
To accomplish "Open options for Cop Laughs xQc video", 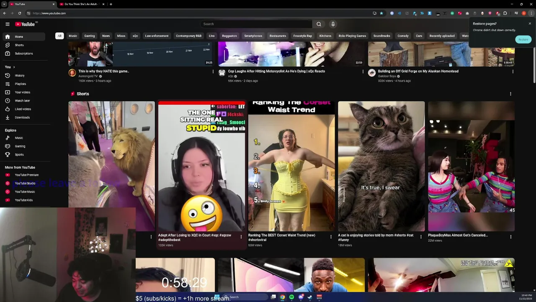I will (363, 72).
